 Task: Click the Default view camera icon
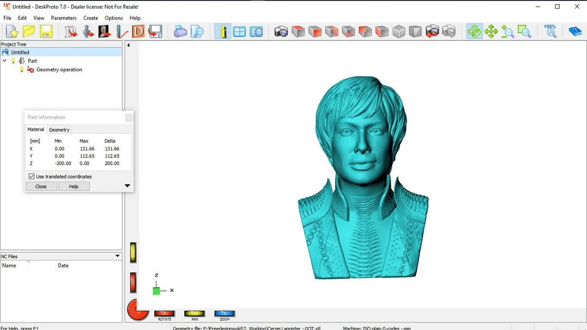(x=281, y=32)
